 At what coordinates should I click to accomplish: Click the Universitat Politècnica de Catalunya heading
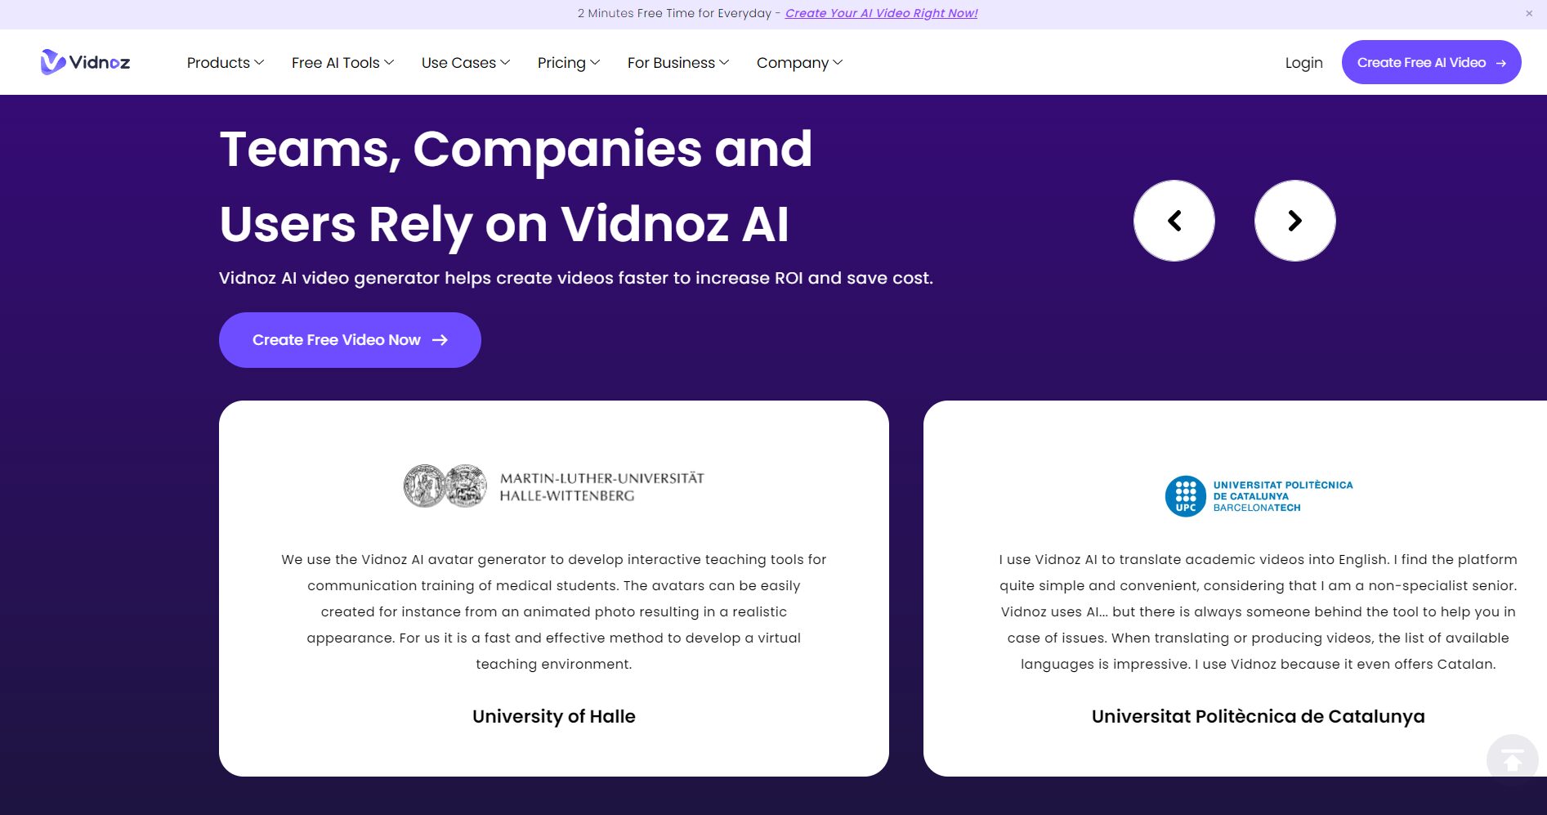1258,716
